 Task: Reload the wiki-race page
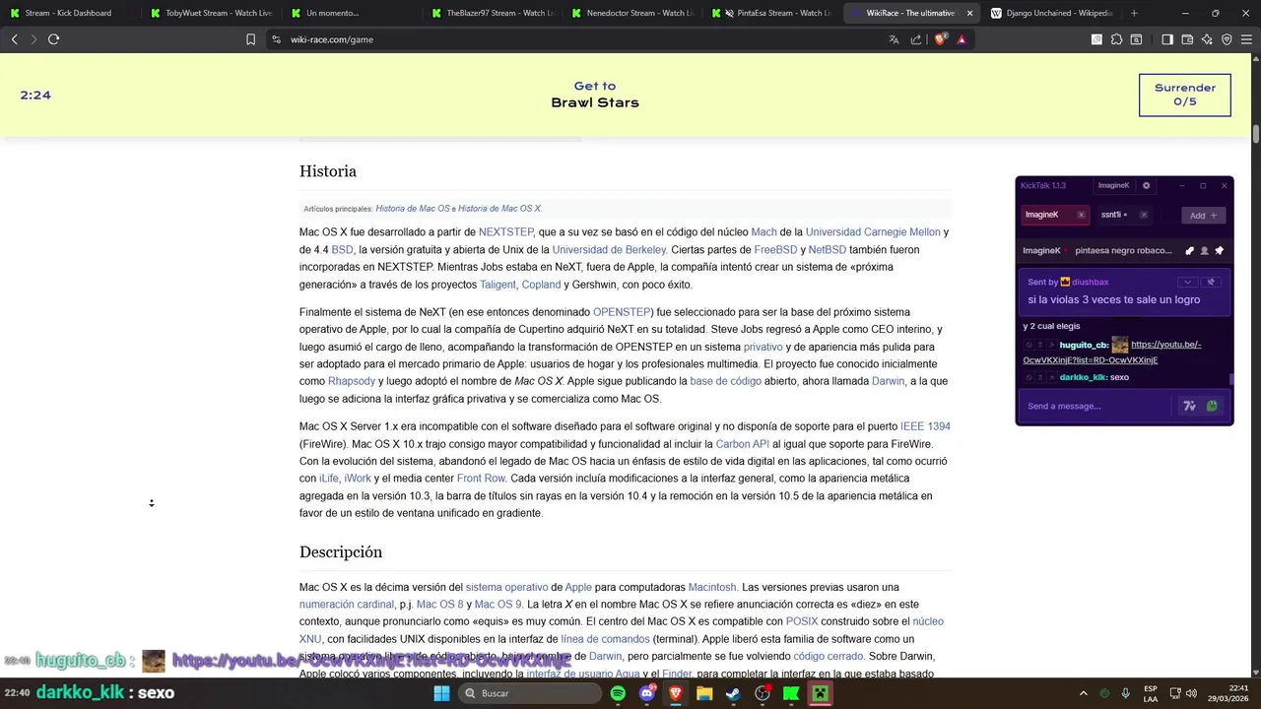[x=53, y=39]
